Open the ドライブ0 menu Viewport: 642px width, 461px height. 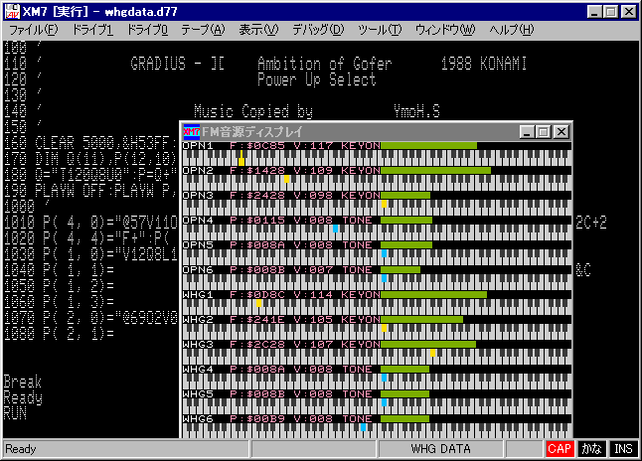pyautogui.click(x=147, y=30)
